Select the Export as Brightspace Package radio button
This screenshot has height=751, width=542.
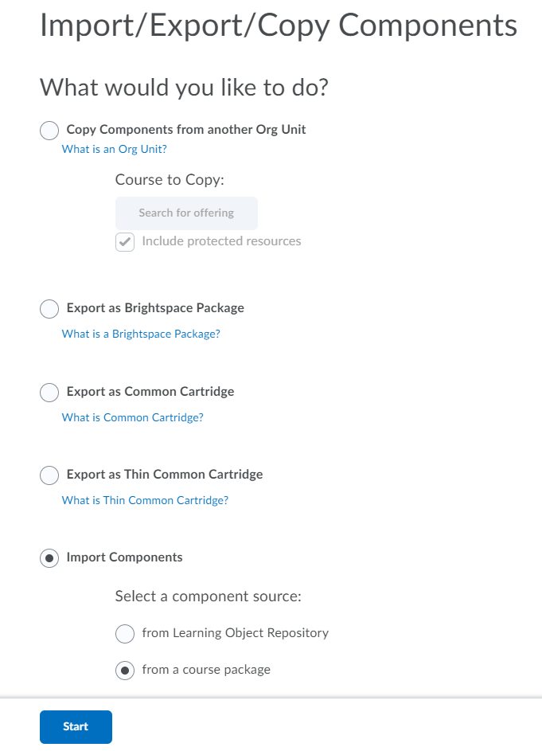tap(49, 309)
